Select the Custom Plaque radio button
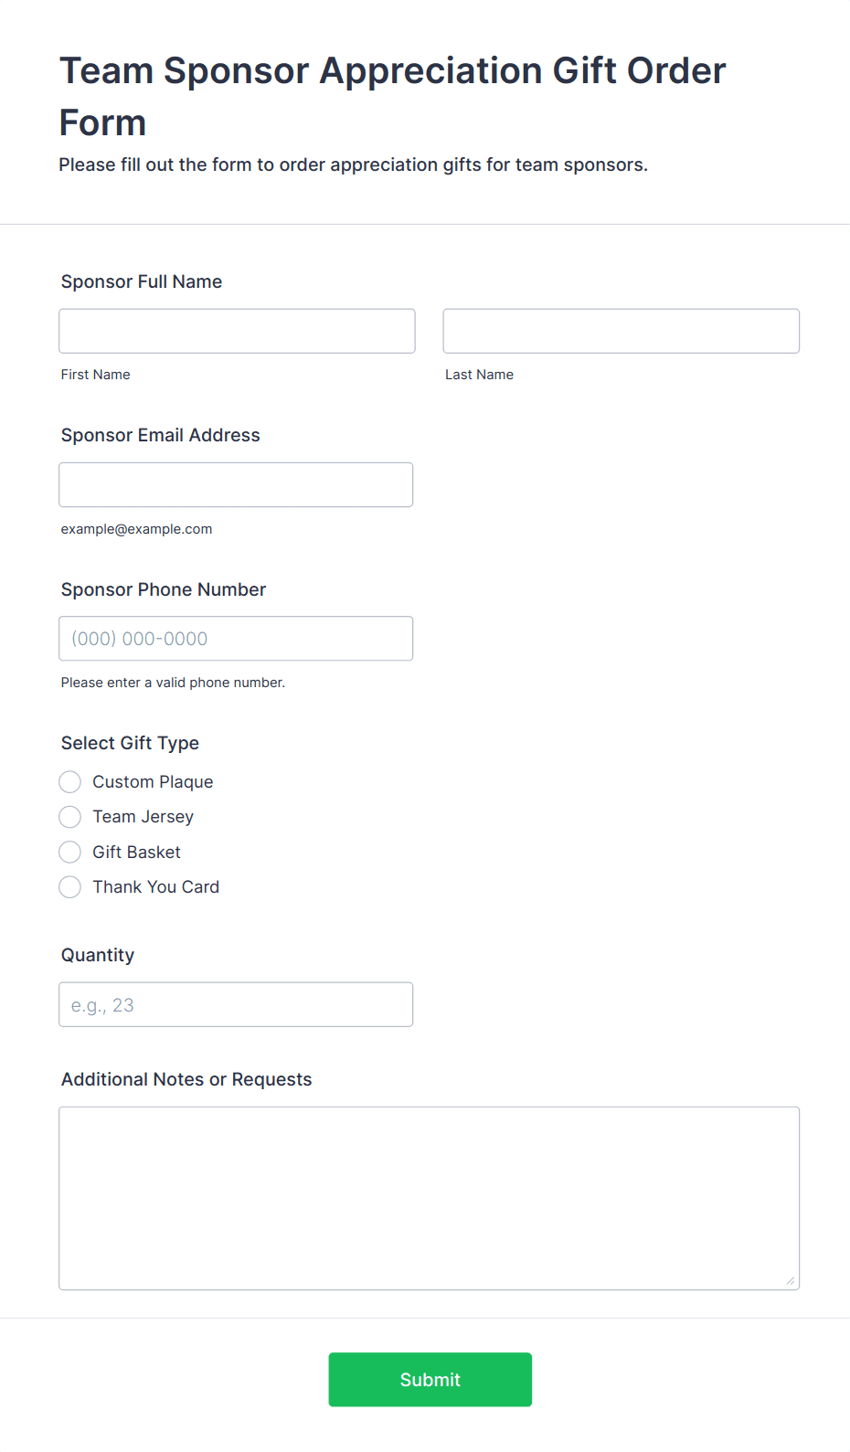The width and height of the screenshot is (850, 1452). [70, 782]
